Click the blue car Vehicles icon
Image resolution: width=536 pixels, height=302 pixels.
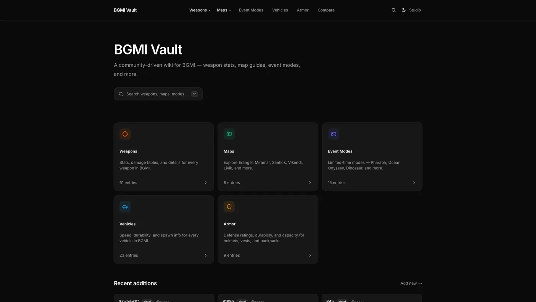click(x=125, y=207)
